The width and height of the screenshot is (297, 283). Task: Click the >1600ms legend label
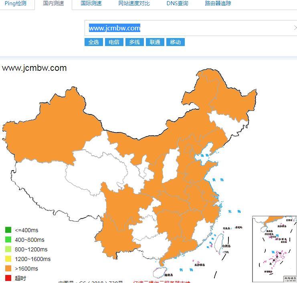pyautogui.click(x=26, y=269)
